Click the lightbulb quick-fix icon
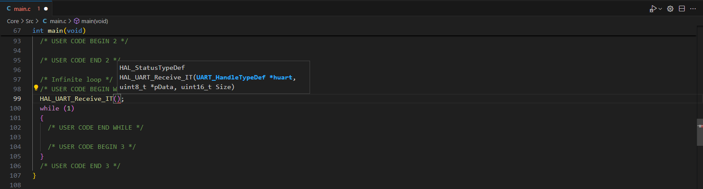The width and height of the screenshot is (703, 189). click(36, 88)
